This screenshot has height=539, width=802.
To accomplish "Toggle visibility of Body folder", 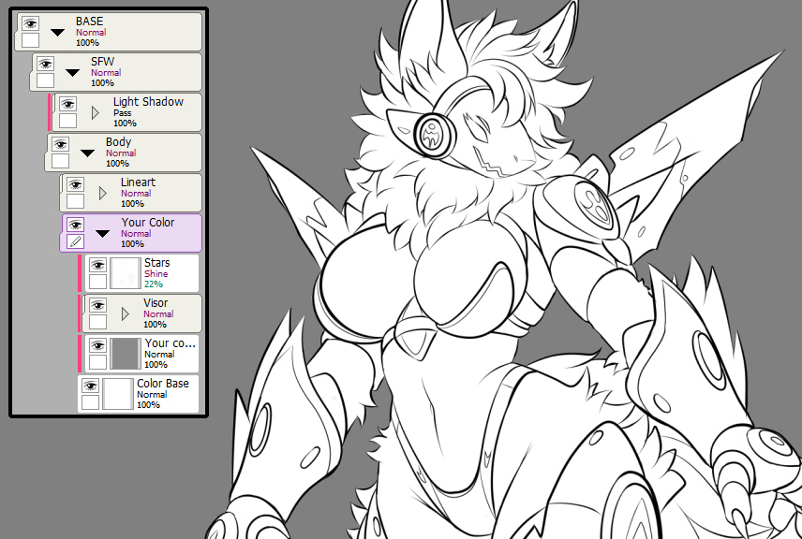I will pos(60,144).
